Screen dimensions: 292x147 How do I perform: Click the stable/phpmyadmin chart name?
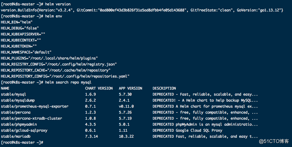(19, 124)
